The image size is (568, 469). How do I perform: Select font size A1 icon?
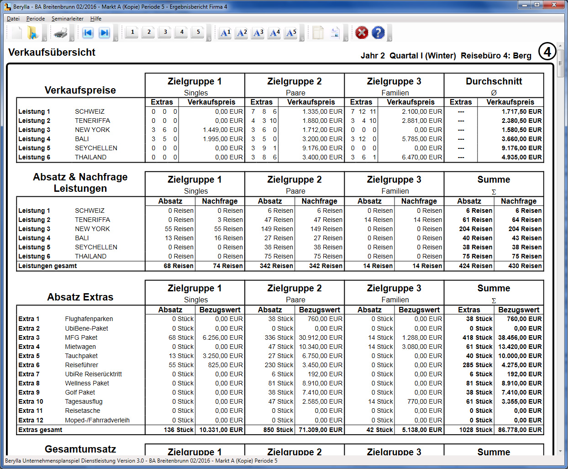[225, 32]
